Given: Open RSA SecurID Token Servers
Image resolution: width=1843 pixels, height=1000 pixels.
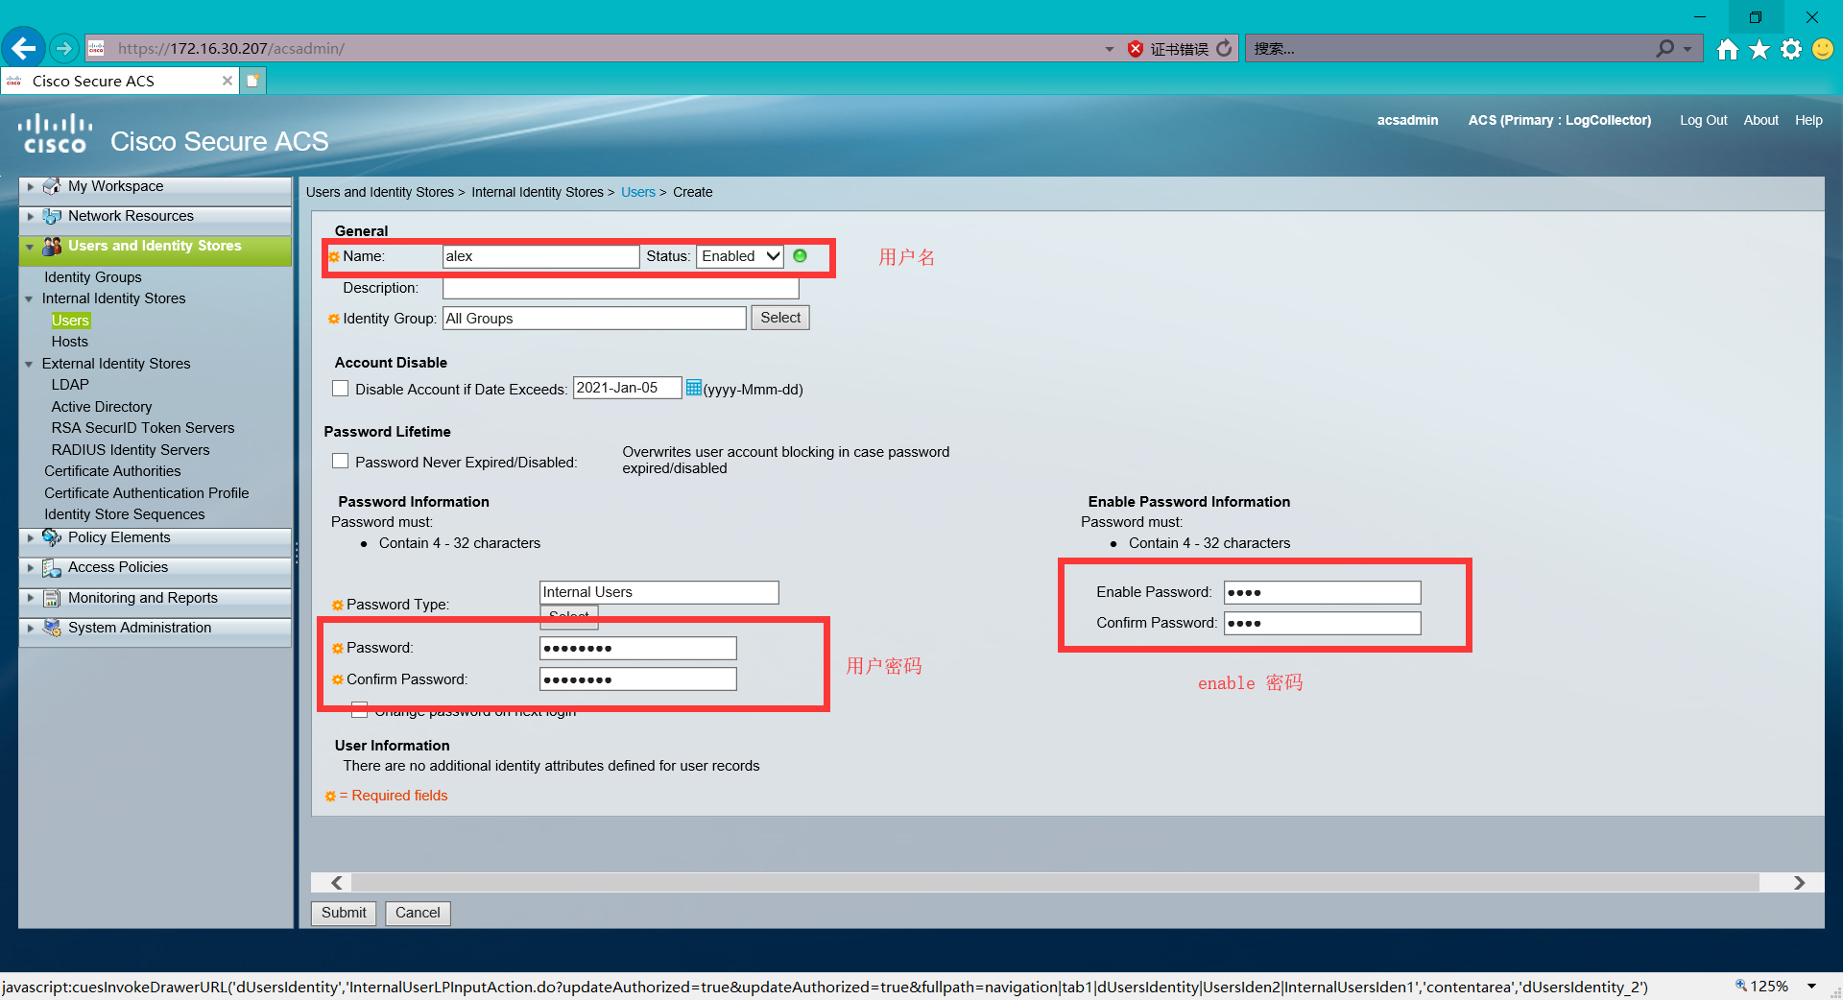Looking at the screenshot, I should coord(142,428).
